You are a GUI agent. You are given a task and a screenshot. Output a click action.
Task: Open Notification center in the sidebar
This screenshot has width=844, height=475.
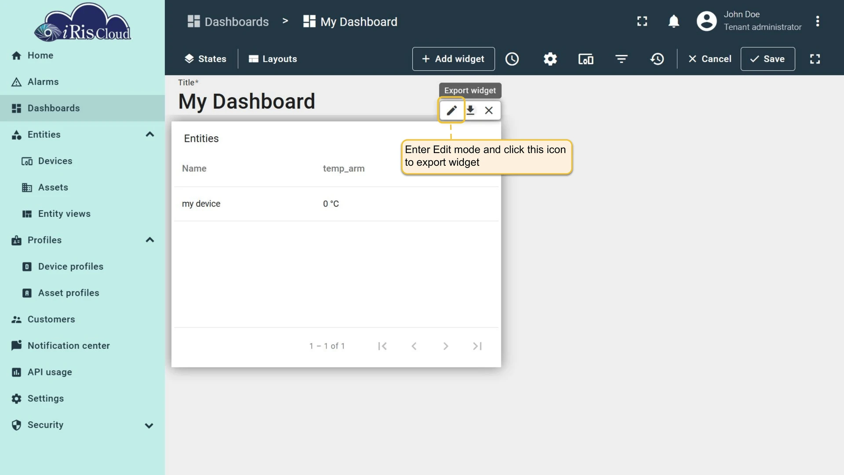pos(82,346)
